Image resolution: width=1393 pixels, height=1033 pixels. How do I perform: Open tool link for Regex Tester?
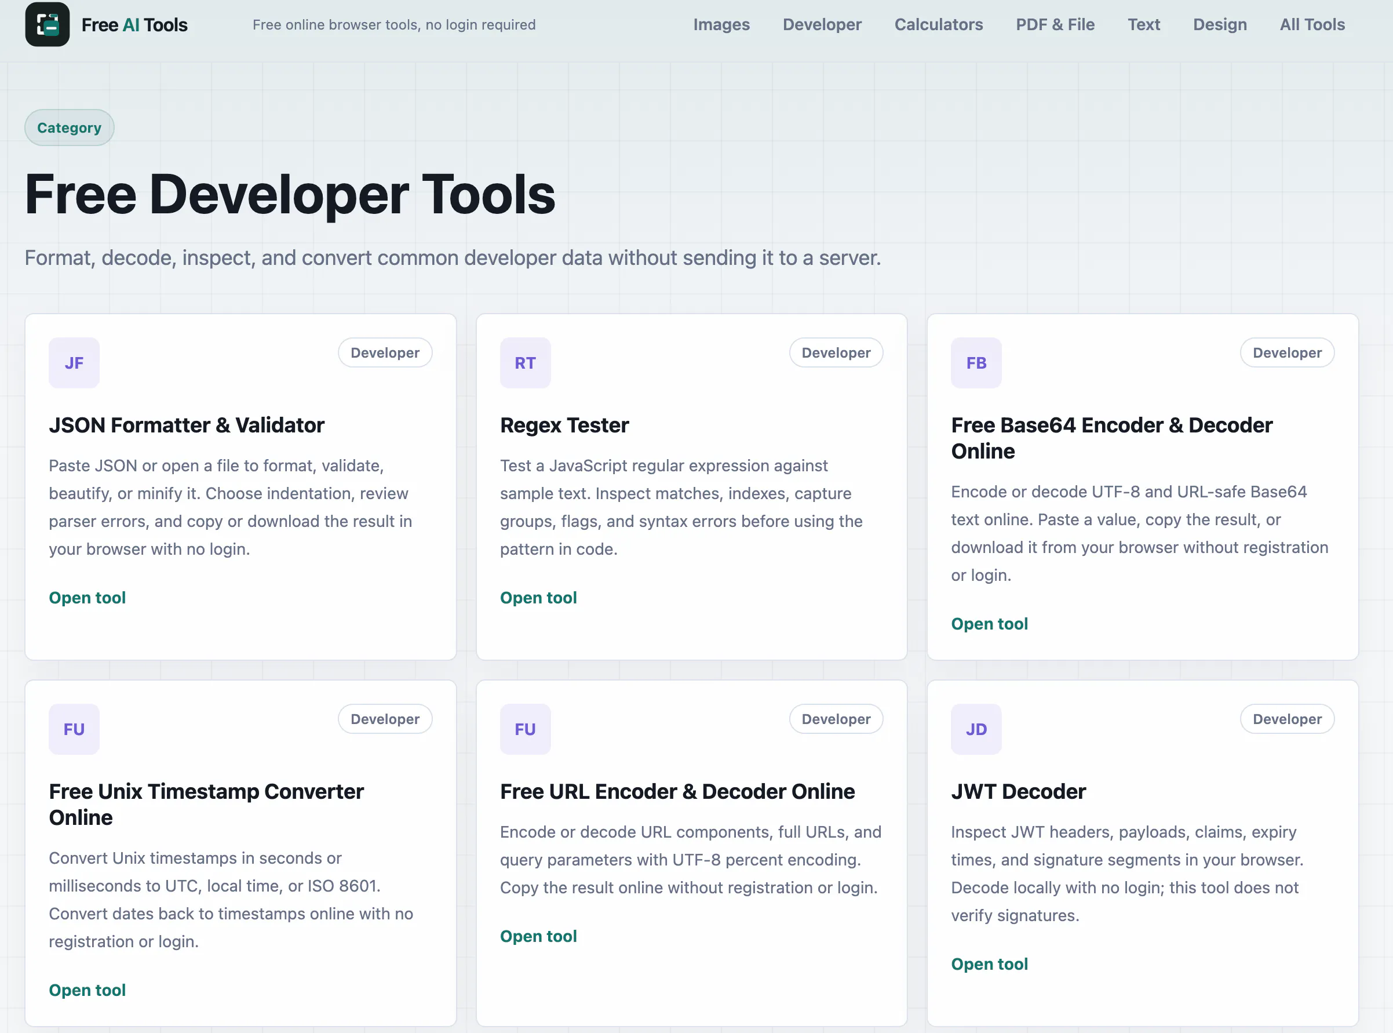coord(538,598)
